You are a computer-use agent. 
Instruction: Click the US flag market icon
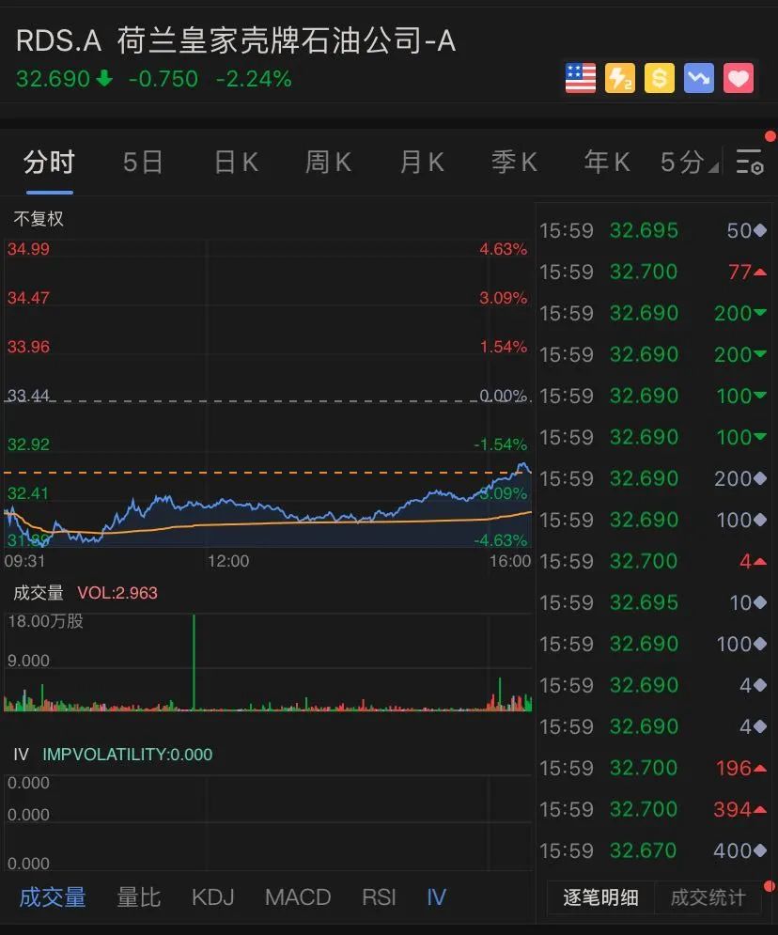point(581,78)
